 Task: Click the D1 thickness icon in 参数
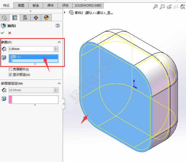[x=4, y=49]
